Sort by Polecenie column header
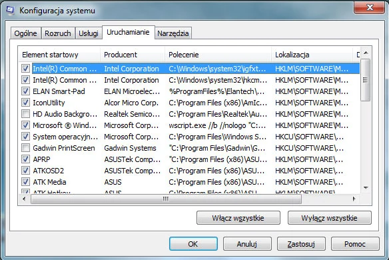 coord(218,55)
